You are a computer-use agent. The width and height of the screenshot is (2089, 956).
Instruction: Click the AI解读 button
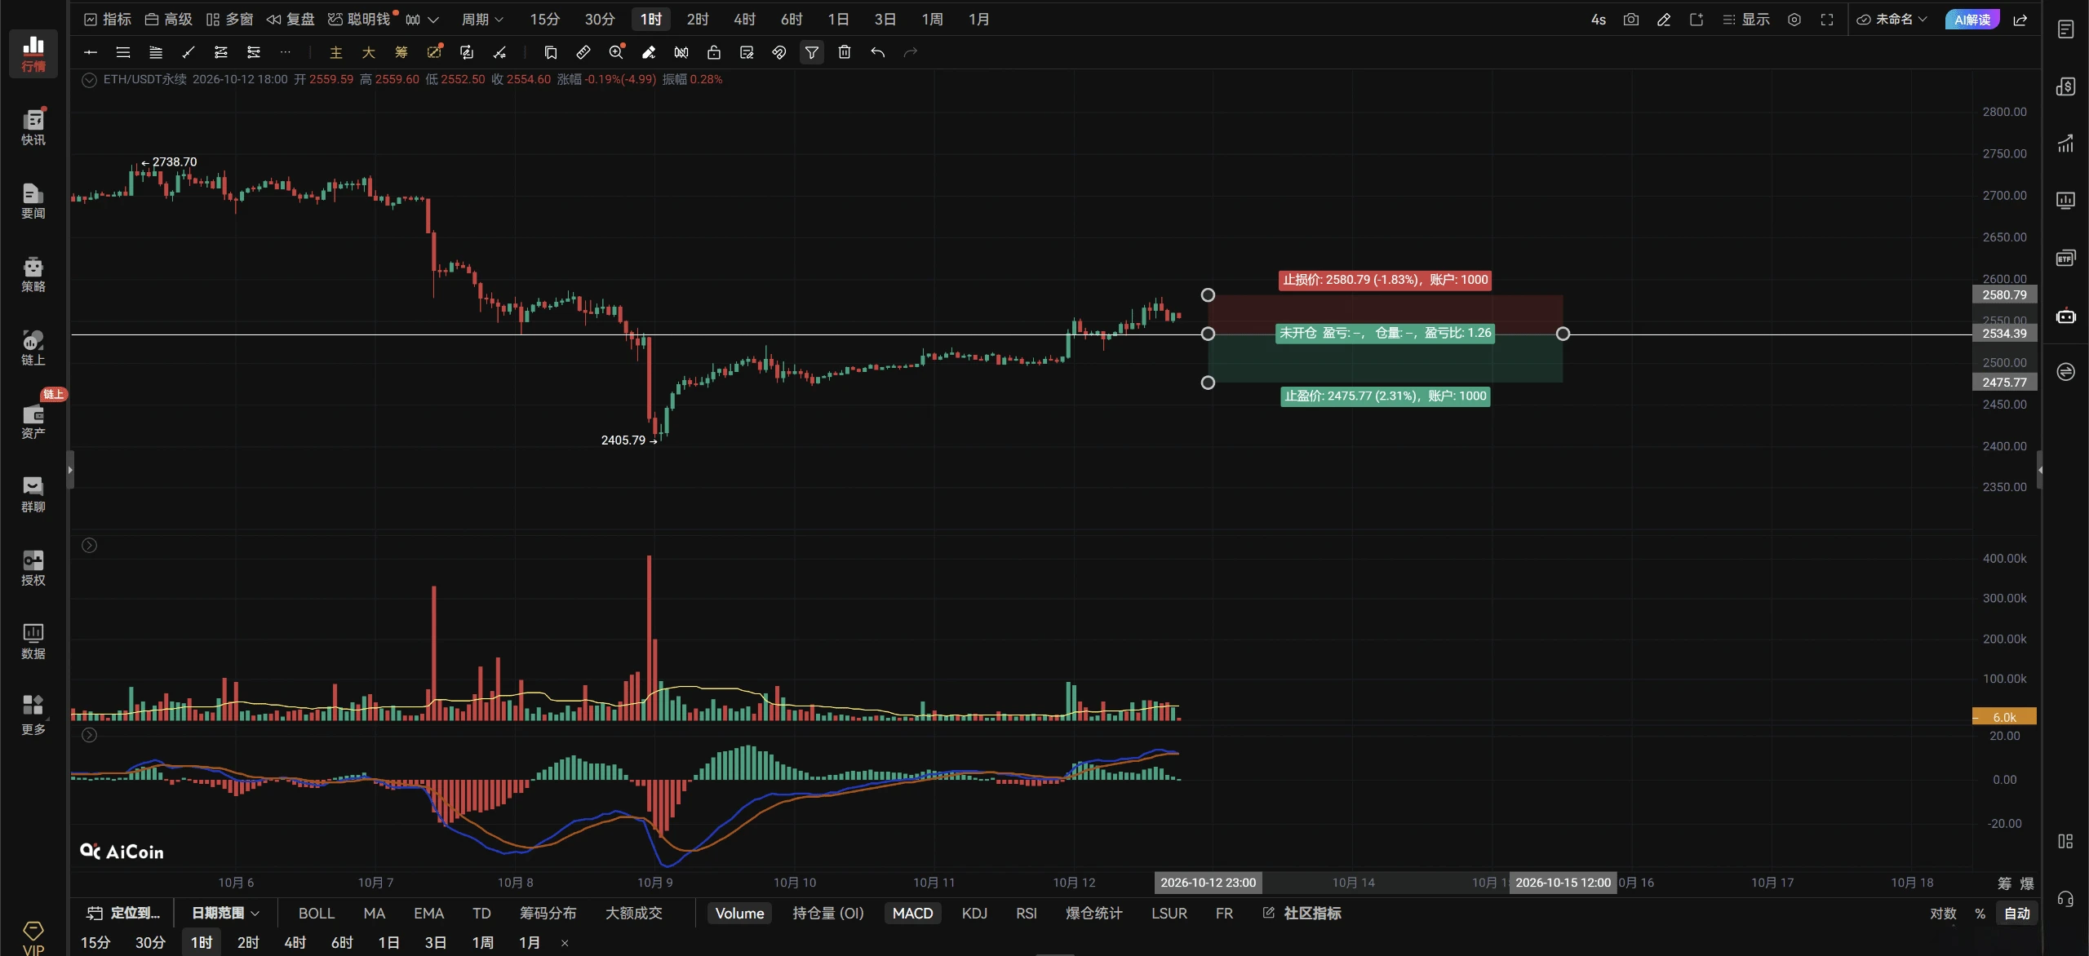(x=1971, y=20)
